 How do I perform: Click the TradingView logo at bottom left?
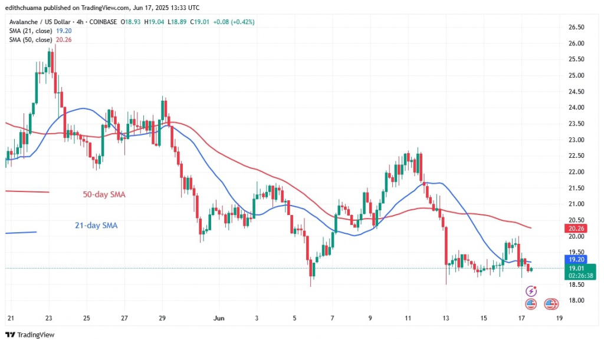click(x=29, y=334)
